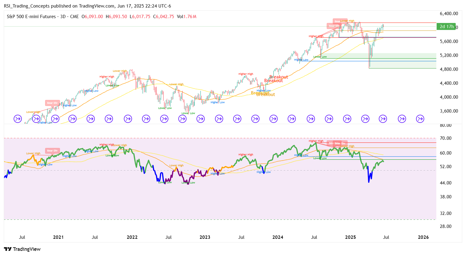
Task: Click the 4,800.00 price axis label
Action: (x=449, y=69)
